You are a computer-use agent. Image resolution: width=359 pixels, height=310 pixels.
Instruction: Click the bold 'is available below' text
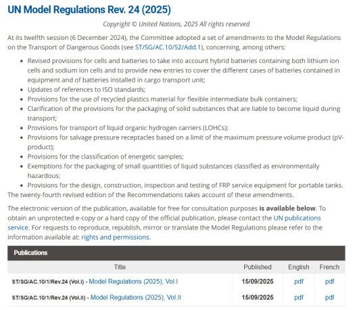click(287, 208)
